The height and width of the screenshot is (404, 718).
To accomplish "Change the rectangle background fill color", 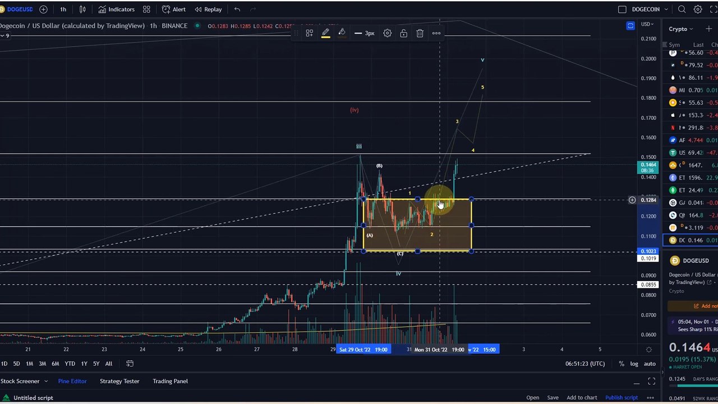I will (x=342, y=33).
